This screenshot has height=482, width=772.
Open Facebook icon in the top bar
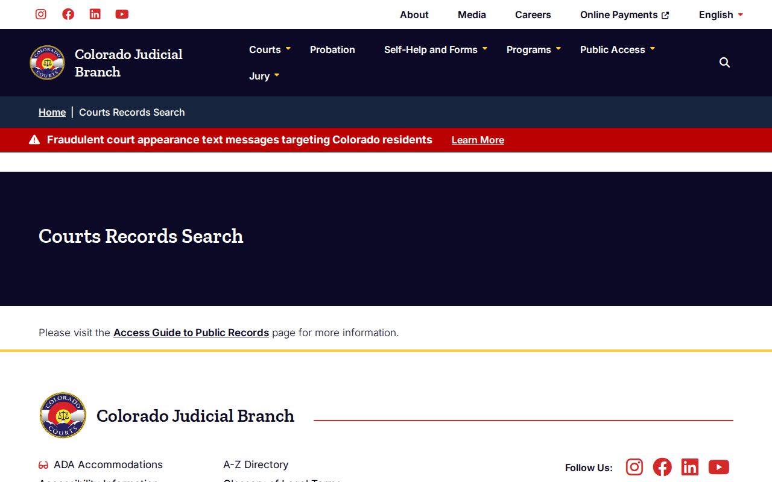(x=68, y=14)
